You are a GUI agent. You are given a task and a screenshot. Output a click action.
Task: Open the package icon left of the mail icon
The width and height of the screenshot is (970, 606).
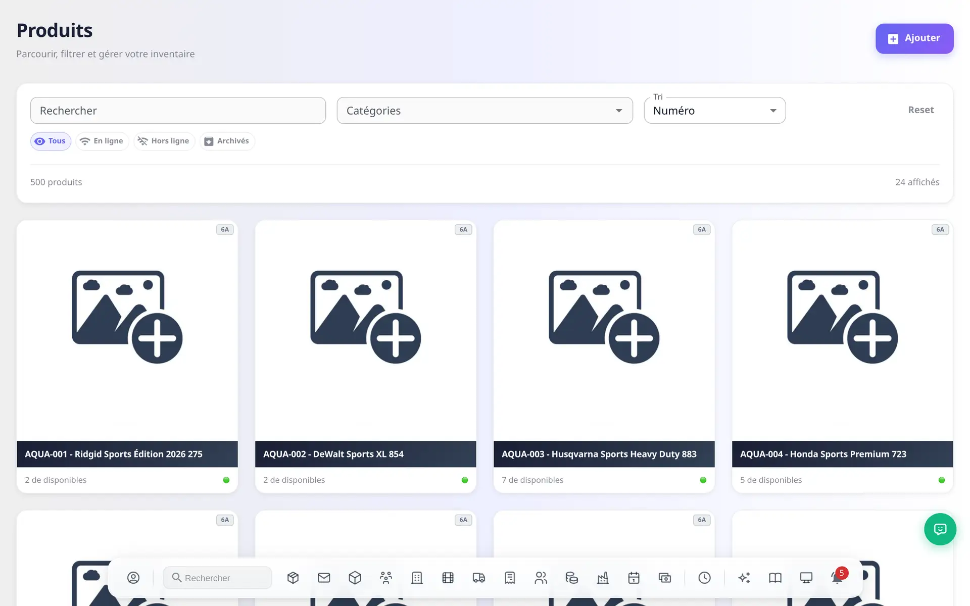click(x=293, y=578)
